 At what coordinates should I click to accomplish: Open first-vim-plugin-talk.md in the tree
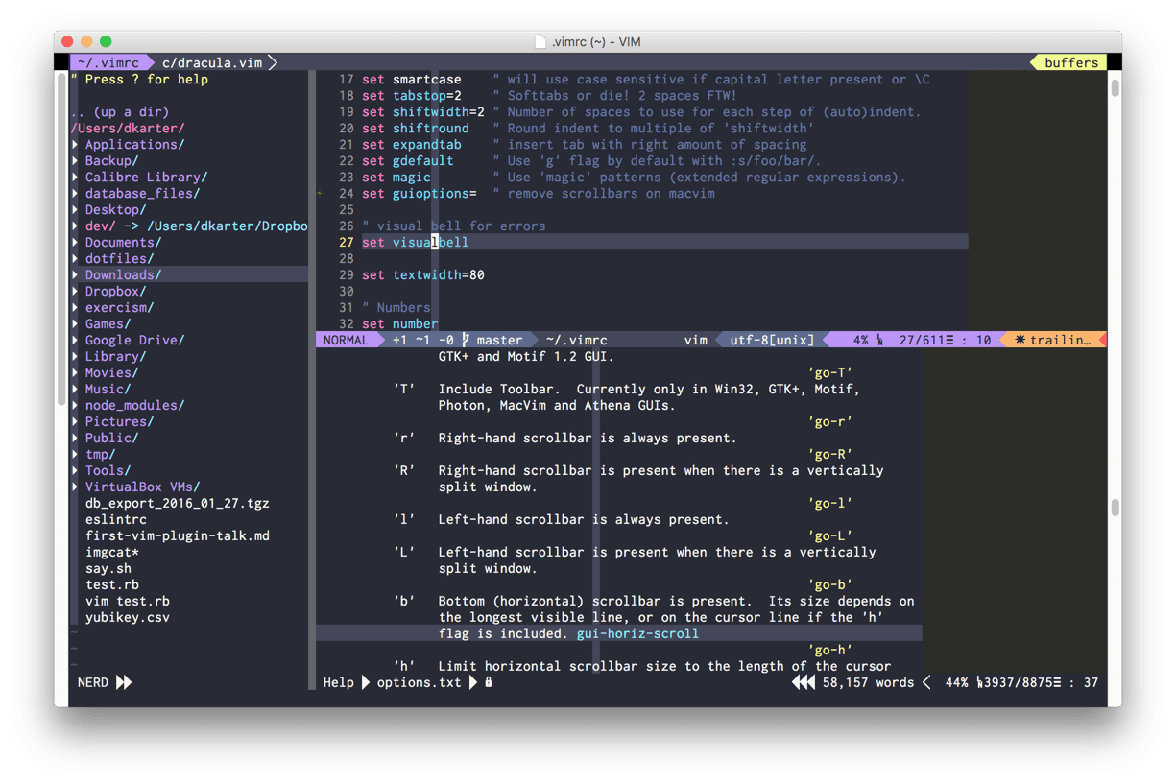click(178, 536)
